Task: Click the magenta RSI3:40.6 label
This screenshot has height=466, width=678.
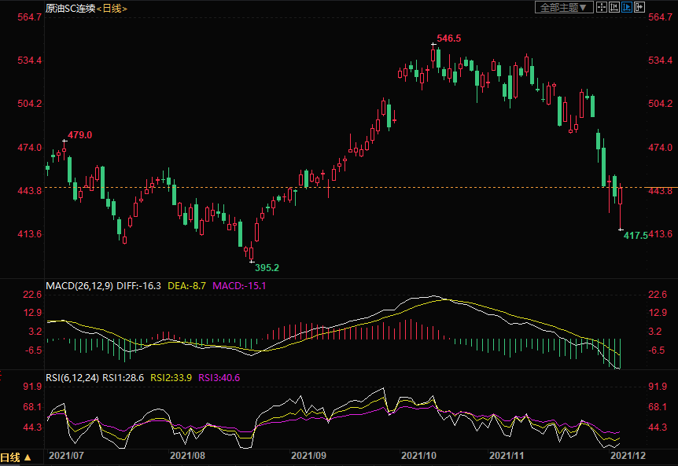Action: pos(219,378)
